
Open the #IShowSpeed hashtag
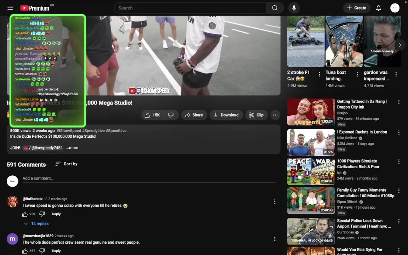point(69,131)
